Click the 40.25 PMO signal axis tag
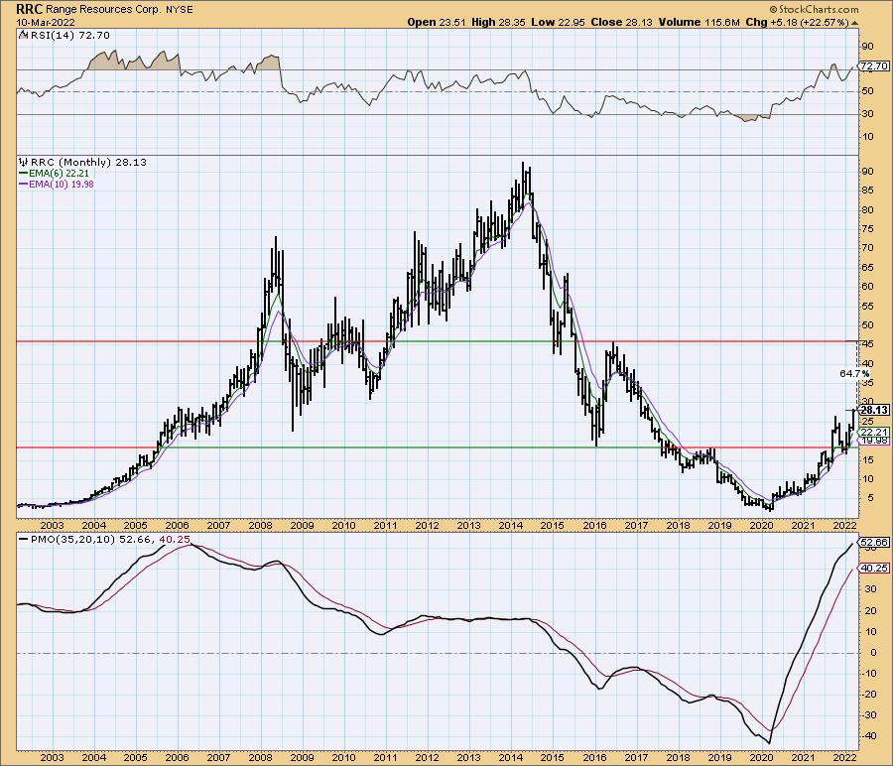The width and height of the screenshot is (893, 766). [873, 569]
